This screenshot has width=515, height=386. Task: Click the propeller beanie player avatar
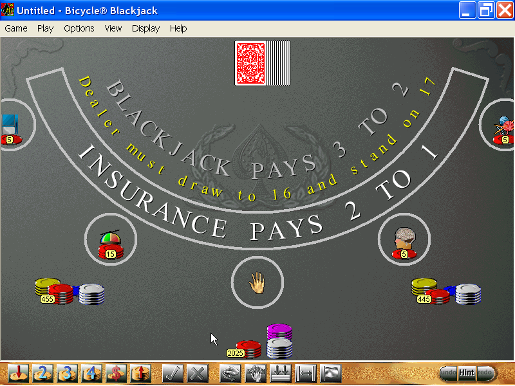[110, 237]
